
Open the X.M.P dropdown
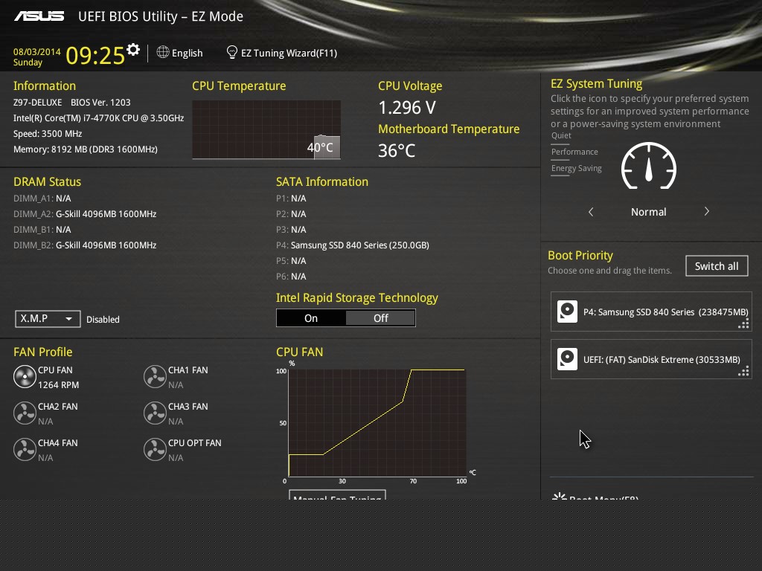point(48,319)
